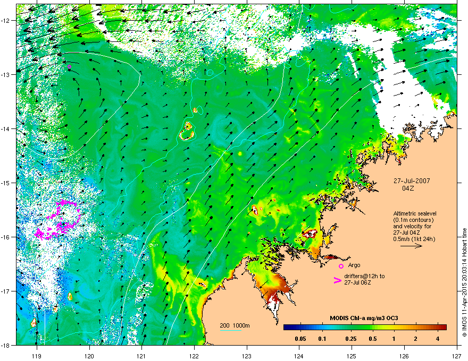Image resolution: width=468 pixels, height=361 pixels.
Task: Click the Argo legend text label
Action: pos(354,265)
